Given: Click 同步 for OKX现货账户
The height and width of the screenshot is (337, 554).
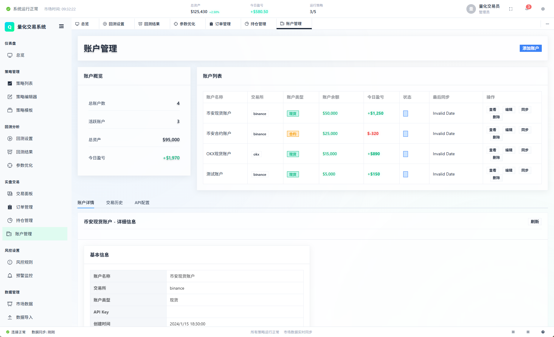Looking at the screenshot, I should click(x=525, y=150).
